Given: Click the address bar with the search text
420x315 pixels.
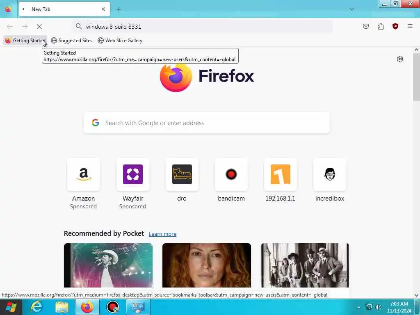Looking at the screenshot, I should [x=203, y=27].
